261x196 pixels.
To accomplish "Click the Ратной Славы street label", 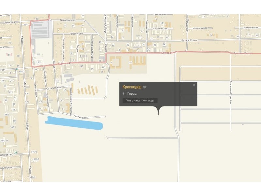I will [190, 40].
